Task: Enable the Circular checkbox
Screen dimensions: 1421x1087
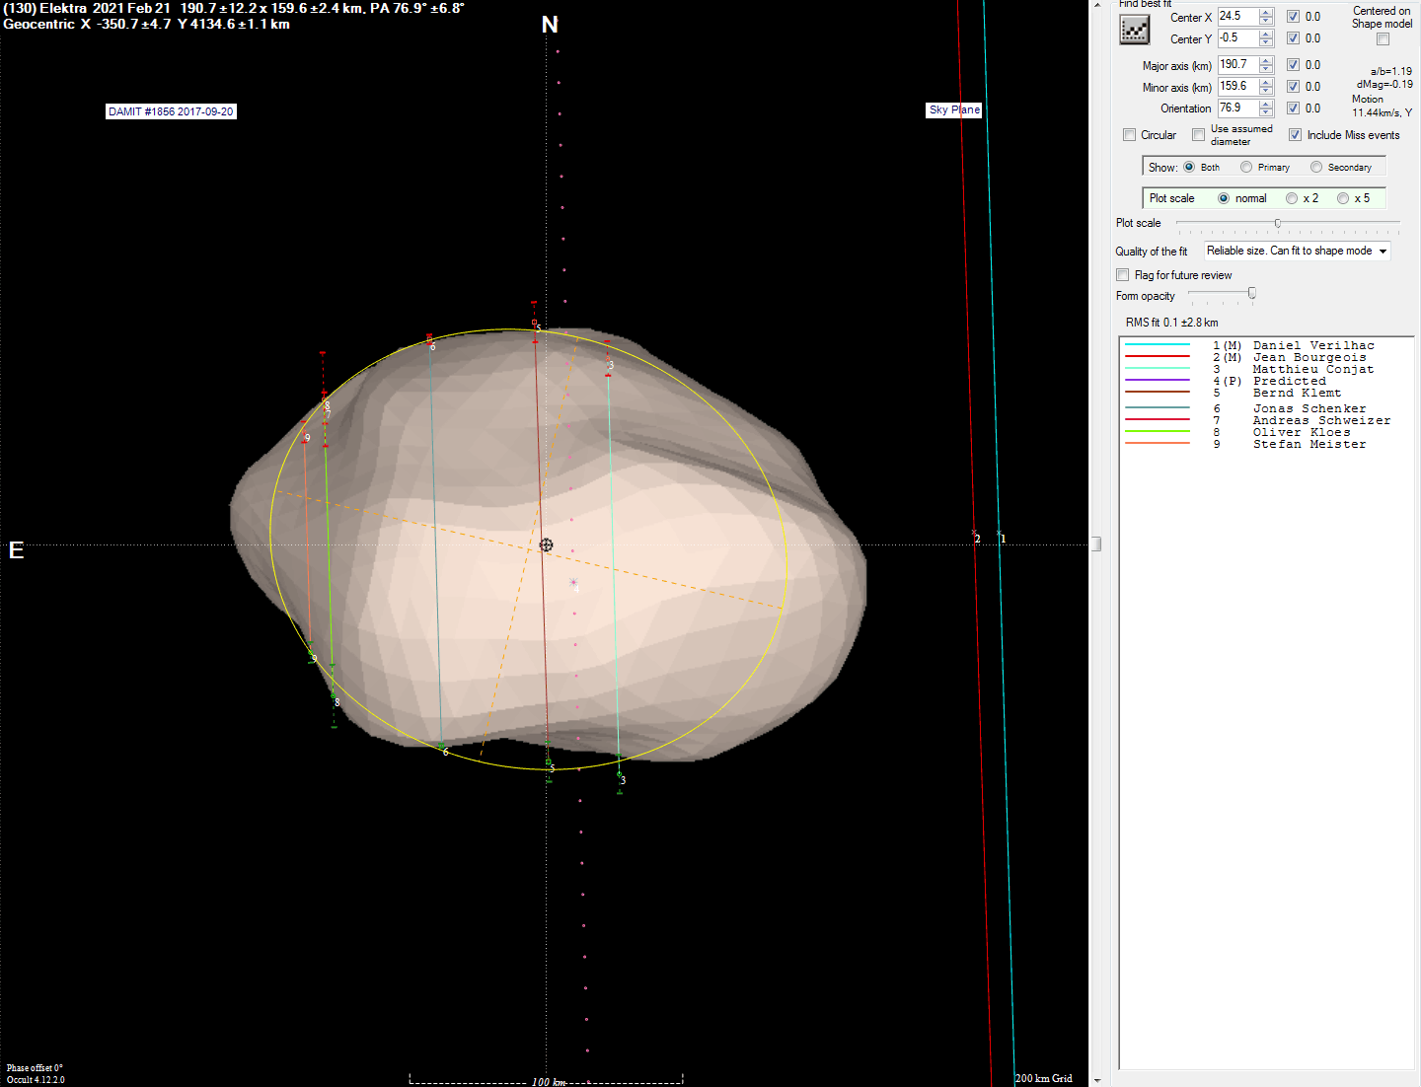Action: coord(1129,135)
